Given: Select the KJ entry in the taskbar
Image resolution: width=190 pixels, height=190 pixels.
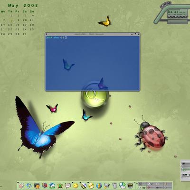Looking at the screenshot, I should pos(142,188).
